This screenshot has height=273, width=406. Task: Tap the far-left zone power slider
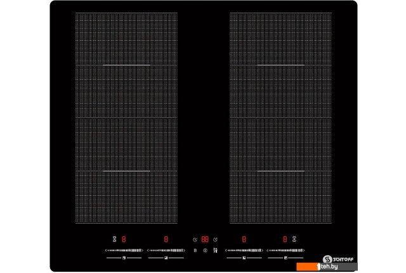point(123,251)
